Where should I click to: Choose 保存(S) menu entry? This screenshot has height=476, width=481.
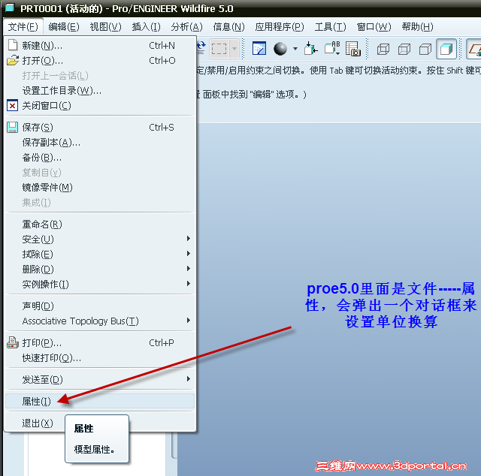point(100,127)
